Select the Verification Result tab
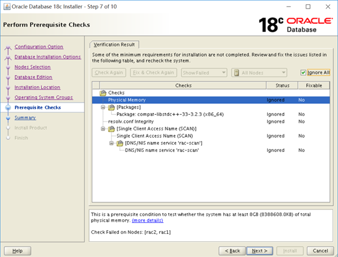 point(114,45)
